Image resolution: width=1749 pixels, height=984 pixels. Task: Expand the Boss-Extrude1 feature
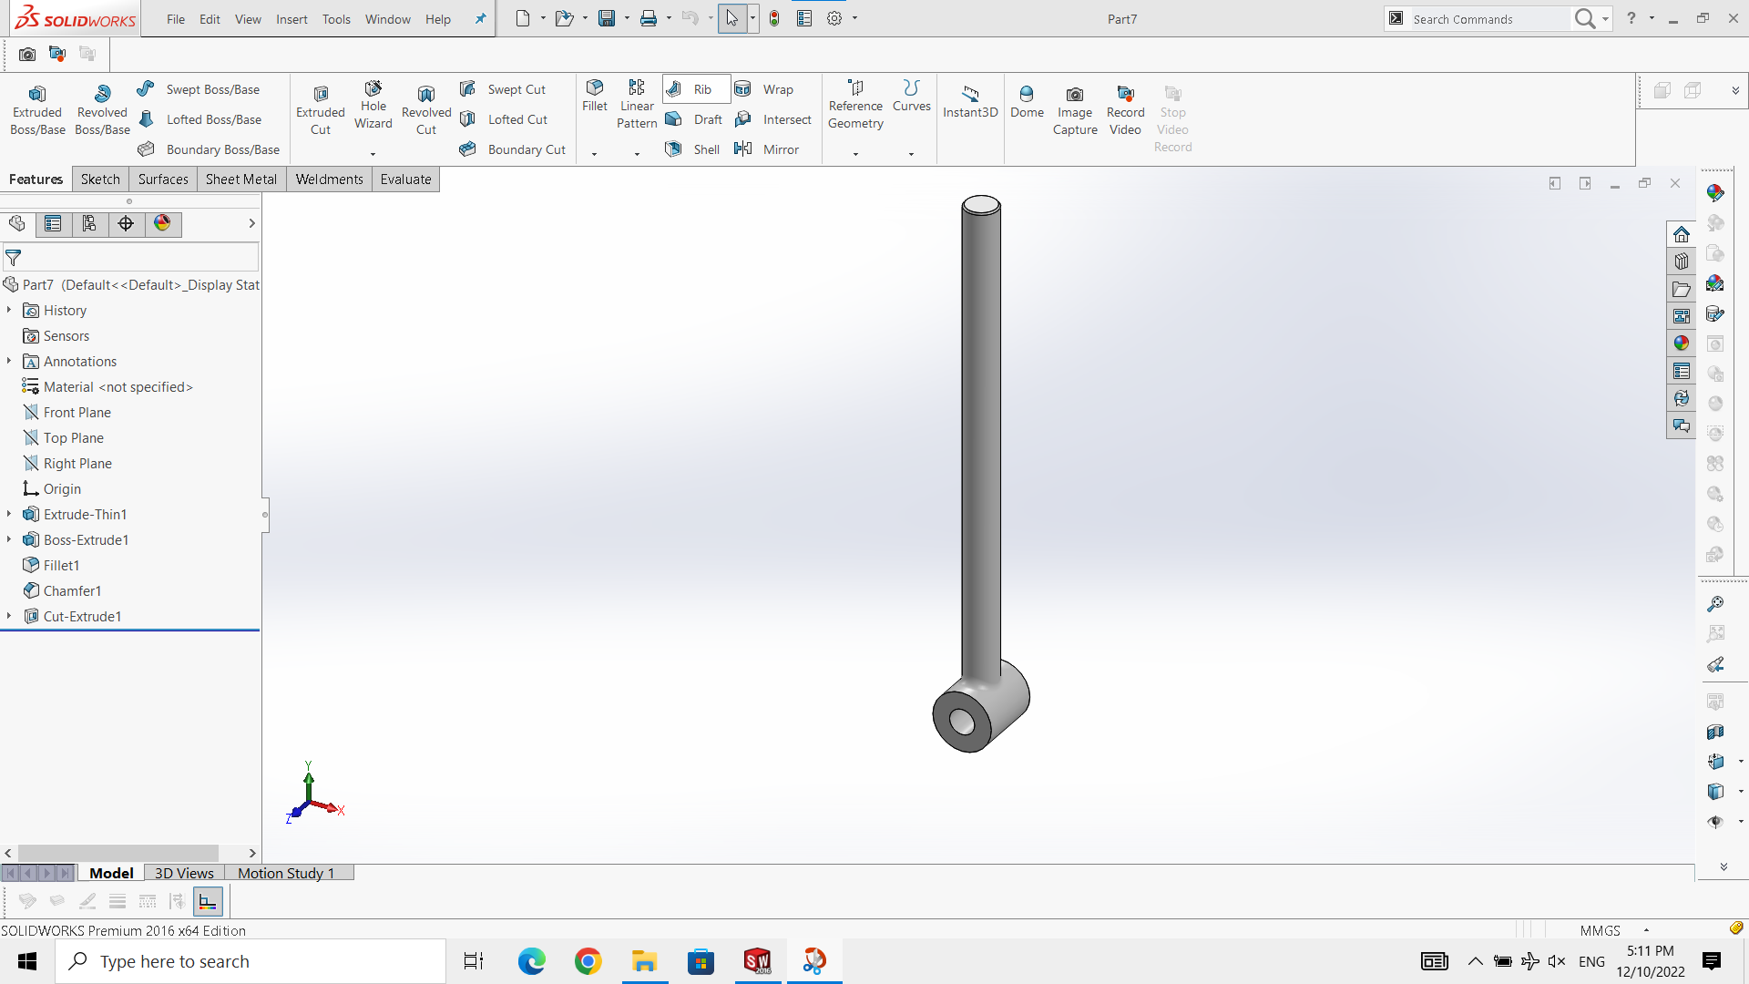(9, 539)
